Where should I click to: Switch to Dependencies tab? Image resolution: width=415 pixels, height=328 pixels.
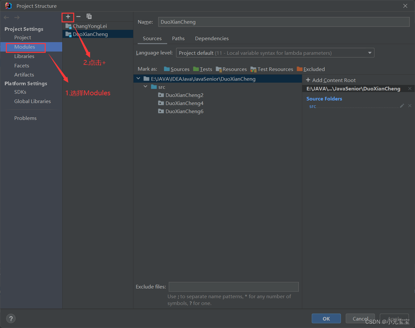(x=212, y=38)
